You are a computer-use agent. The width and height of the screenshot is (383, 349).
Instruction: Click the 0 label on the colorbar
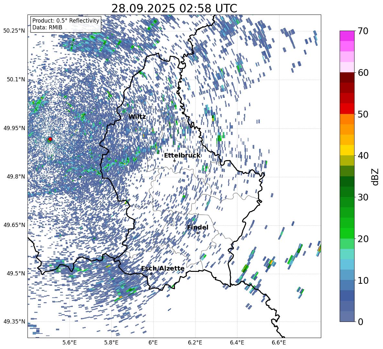tap(360, 322)
